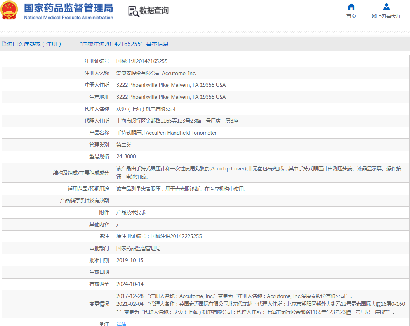
Task: Select the expiry date 2024-10-14
Action: click(130, 284)
